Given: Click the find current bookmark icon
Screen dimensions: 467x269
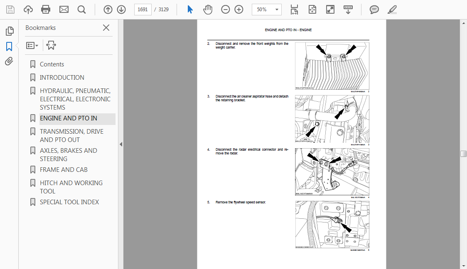Looking at the screenshot, I should (x=51, y=45).
